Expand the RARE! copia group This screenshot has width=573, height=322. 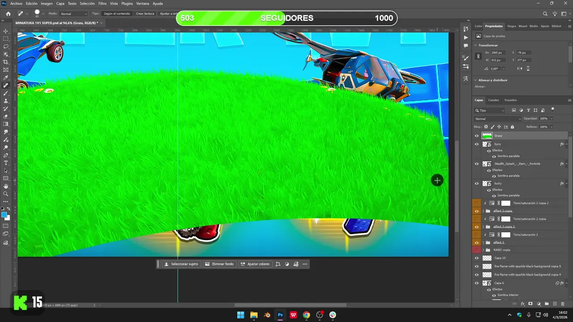(x=484, y=250)
